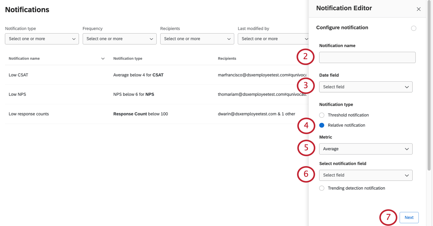
Task: Expand the Frequency filter dropdown
Action: (119, 39)
